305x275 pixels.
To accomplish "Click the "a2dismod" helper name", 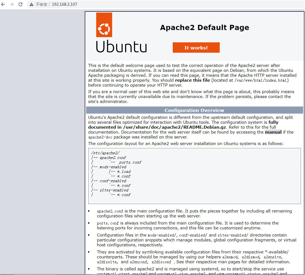I will (x=251, y=257).
